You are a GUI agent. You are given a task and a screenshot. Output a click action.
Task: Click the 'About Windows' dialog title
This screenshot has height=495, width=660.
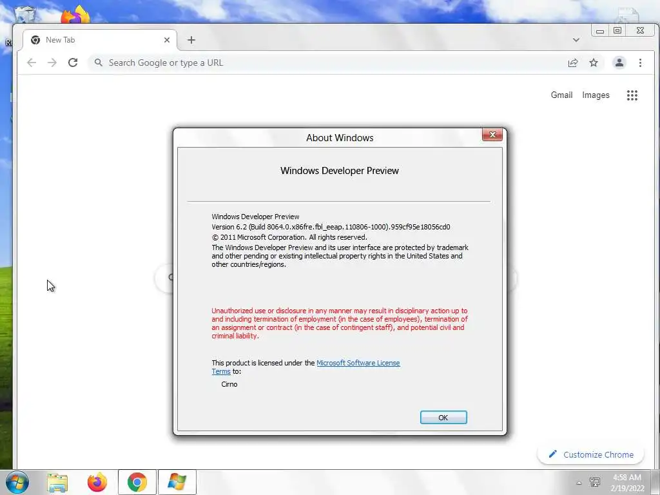tap(340, 138)
